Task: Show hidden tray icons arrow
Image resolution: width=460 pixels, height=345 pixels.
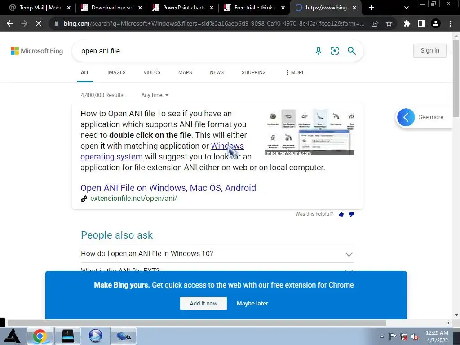Action: (382, 337)
